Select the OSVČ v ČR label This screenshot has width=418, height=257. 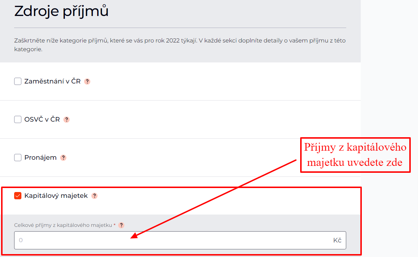42,119
